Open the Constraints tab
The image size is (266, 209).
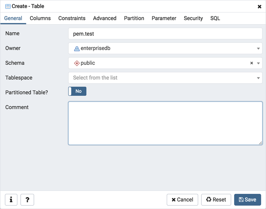click(x=72, y=18)
